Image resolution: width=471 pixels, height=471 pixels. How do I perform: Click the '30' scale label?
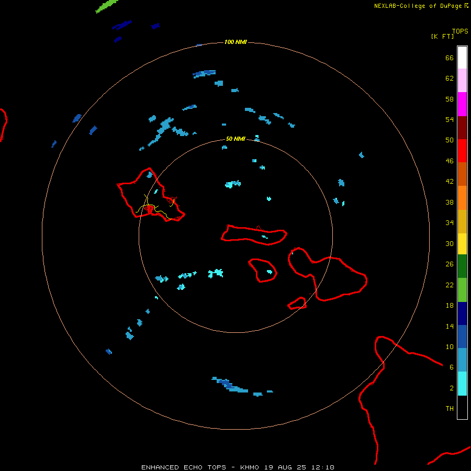[x=450, y=243]
